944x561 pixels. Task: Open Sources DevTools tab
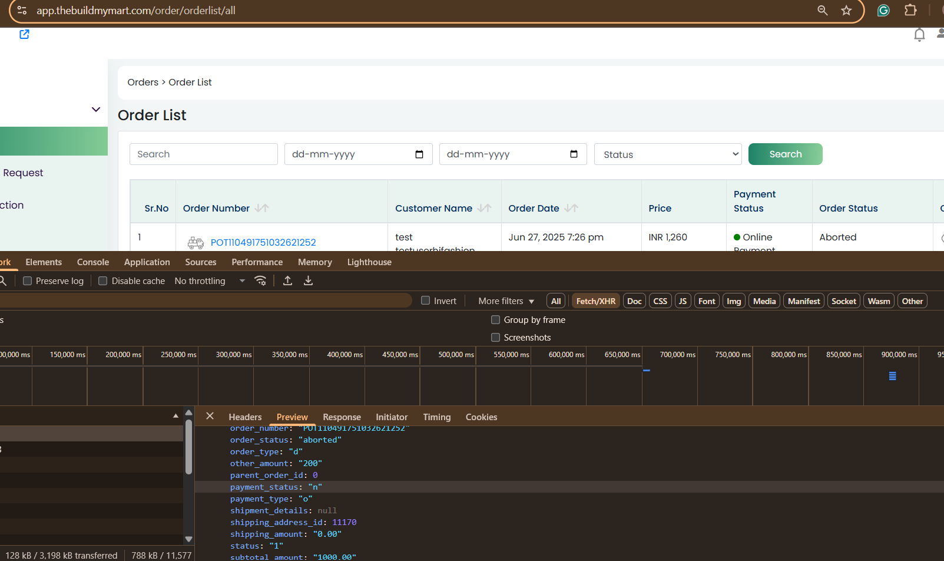click(201, 262)
